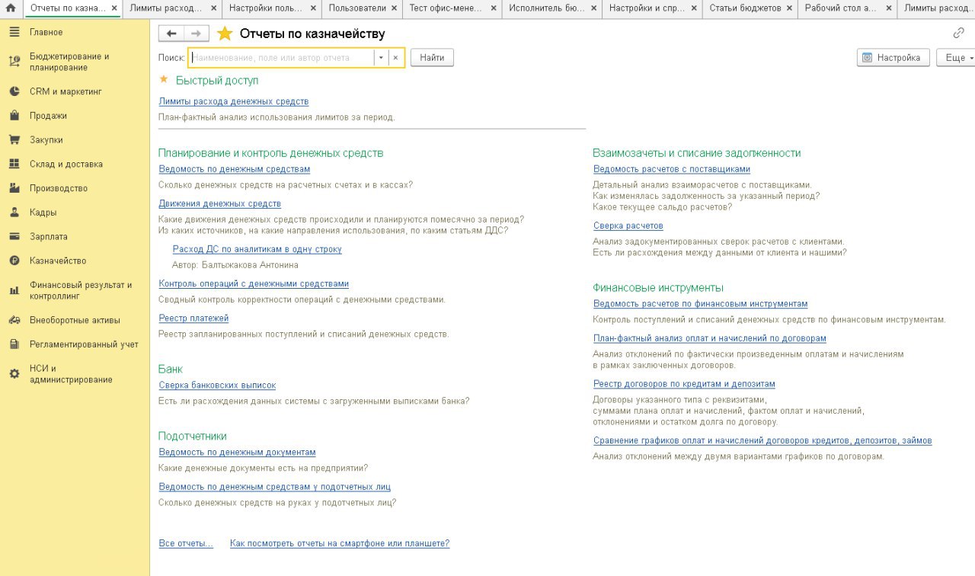Expand the Еще menu
This screenshot has width=975, height=576.
point(957,58)
